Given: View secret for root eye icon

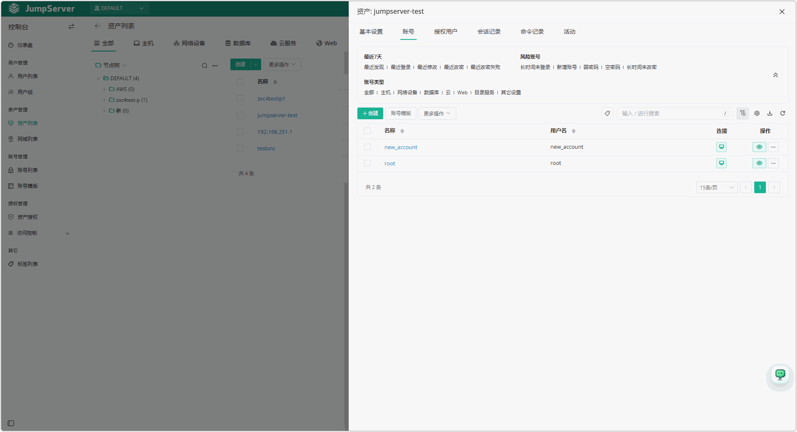Looking at the screenshot, I should click(759, 163).
